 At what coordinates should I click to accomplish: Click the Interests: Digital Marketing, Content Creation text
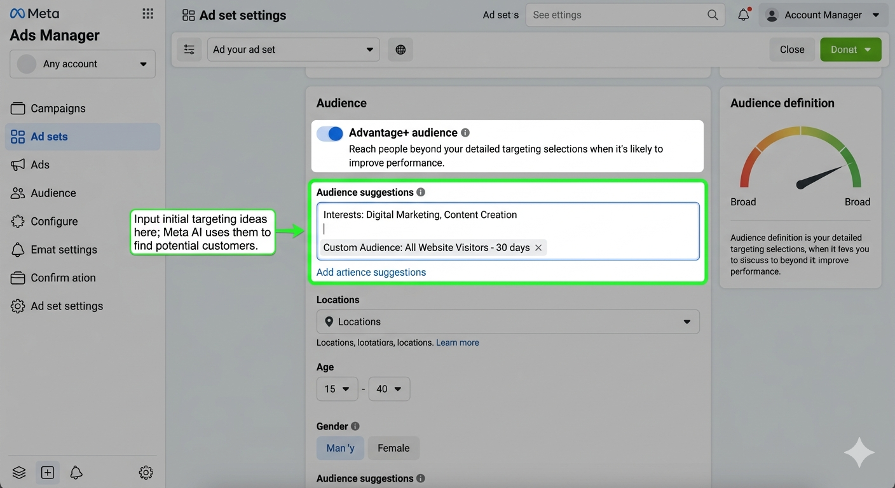tap(420, 215)
